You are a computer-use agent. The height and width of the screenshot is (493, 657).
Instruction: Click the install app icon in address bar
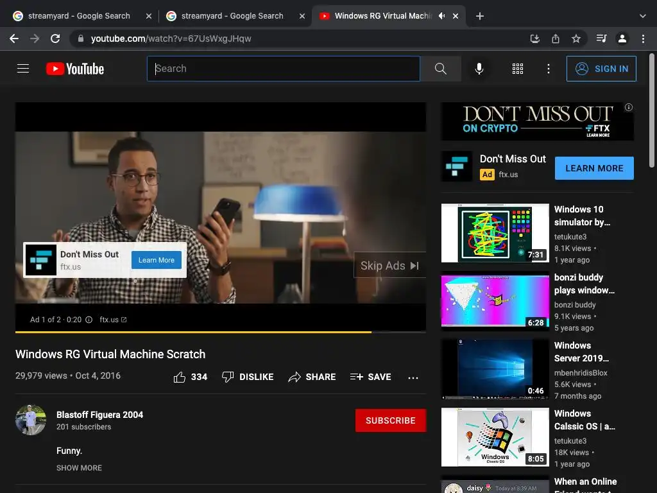534,39
